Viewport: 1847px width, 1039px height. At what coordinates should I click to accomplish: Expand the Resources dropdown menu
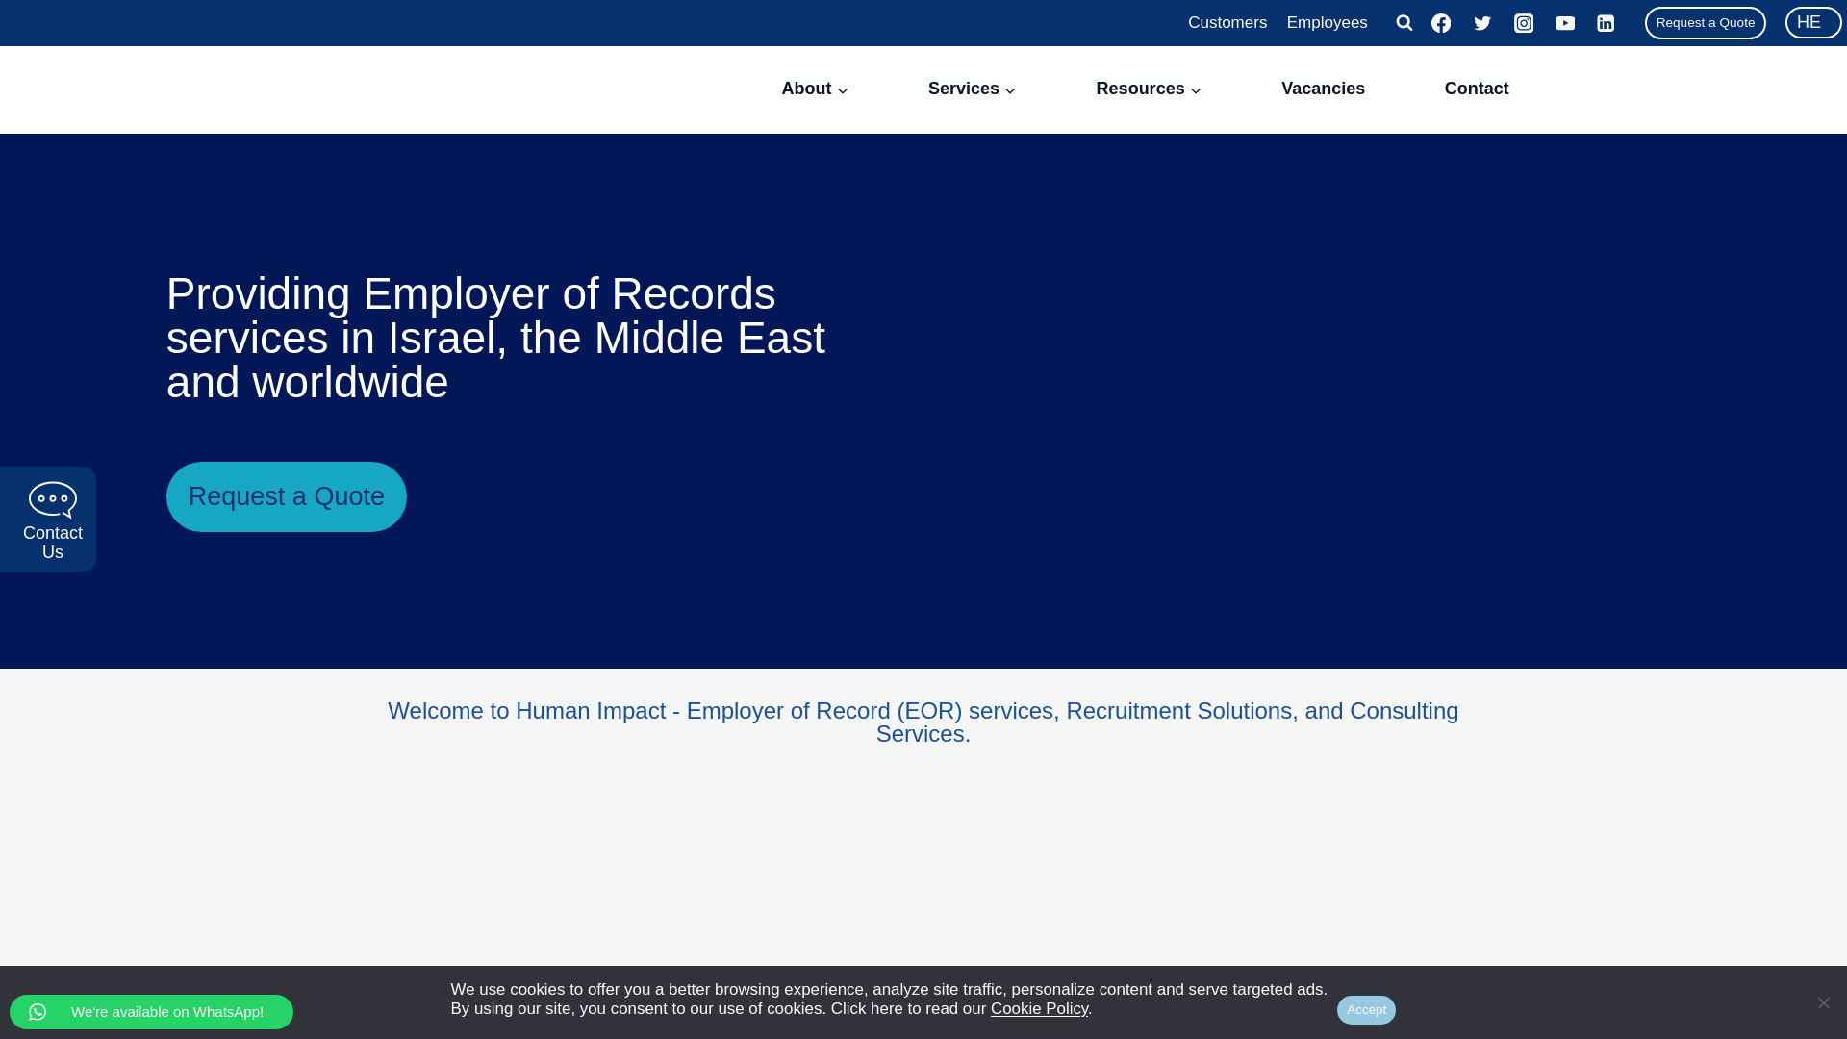[x=1149, y=89]
